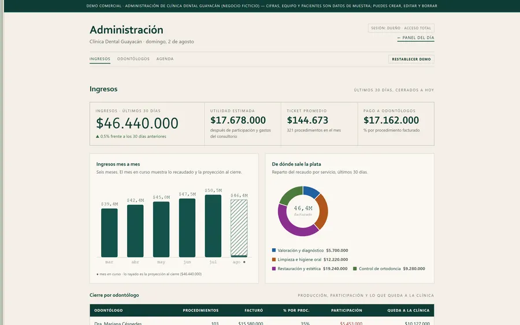
Task: Click the $17.162.000 pago a odontólogos value
Action: tap(391, 120)
